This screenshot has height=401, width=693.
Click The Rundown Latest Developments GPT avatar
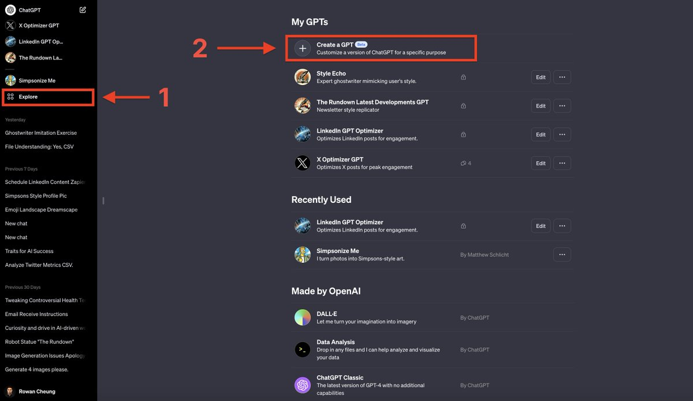pos(302,105)
